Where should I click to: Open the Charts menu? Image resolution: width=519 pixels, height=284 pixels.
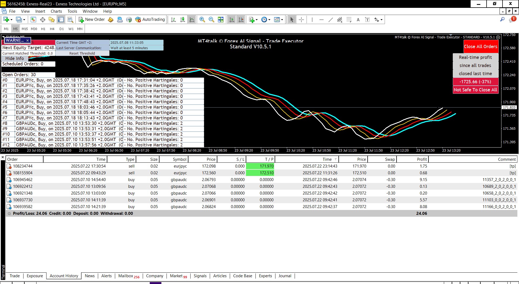(56, 11)
